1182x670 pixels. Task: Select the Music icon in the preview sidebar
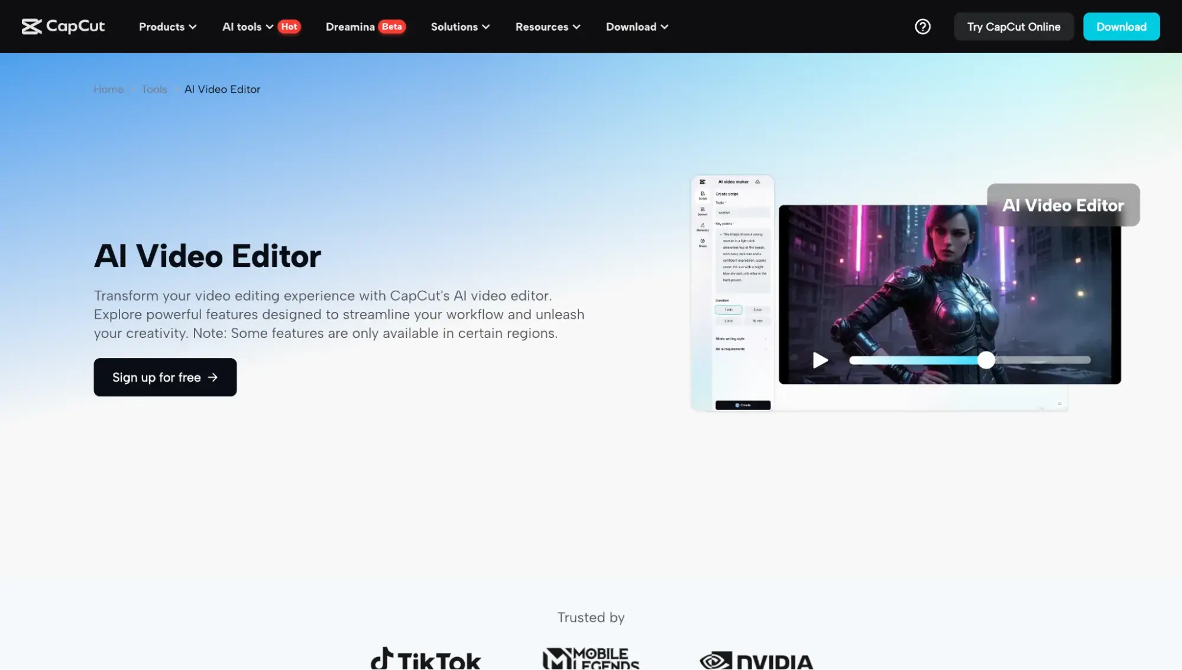pyautogui.click(x=702, y=242)
